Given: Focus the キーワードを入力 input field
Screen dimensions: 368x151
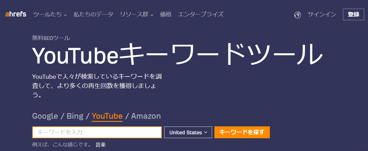Looking at the screenshot, I should coord(97,132).
